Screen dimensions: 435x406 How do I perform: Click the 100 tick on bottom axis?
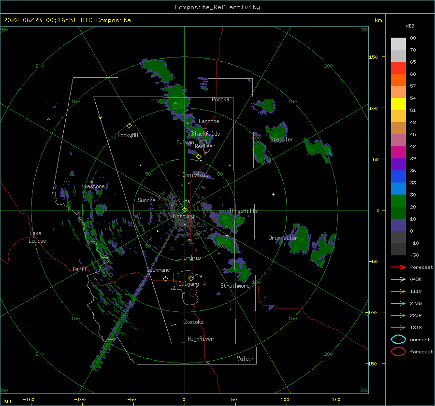point(285,399)
